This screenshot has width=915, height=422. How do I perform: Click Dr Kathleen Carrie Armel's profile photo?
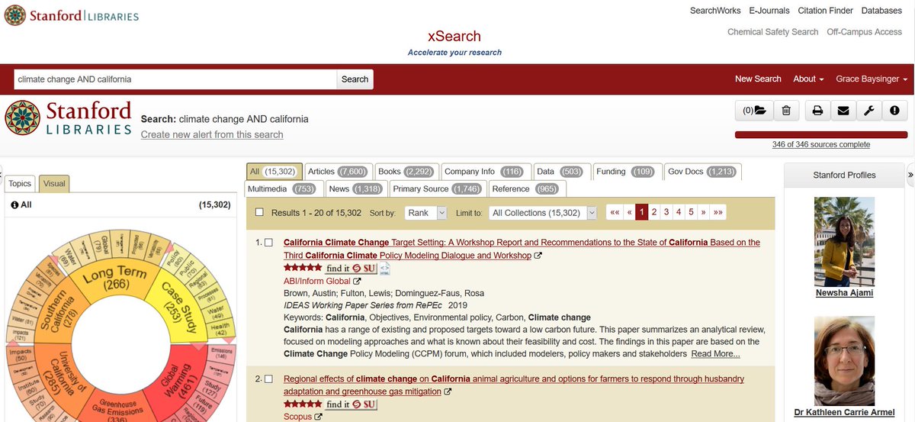[843, 361]
